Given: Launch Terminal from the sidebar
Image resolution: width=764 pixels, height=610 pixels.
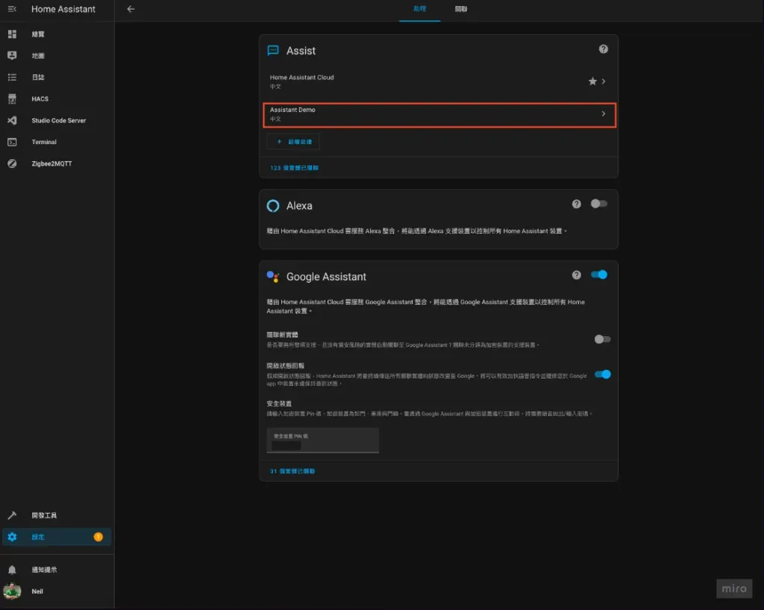Looking at the screenshot, I should tap(44, 142).
